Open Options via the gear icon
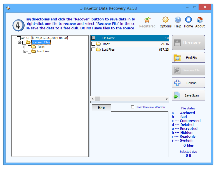The image size is (219, 169). pos(166,20)
